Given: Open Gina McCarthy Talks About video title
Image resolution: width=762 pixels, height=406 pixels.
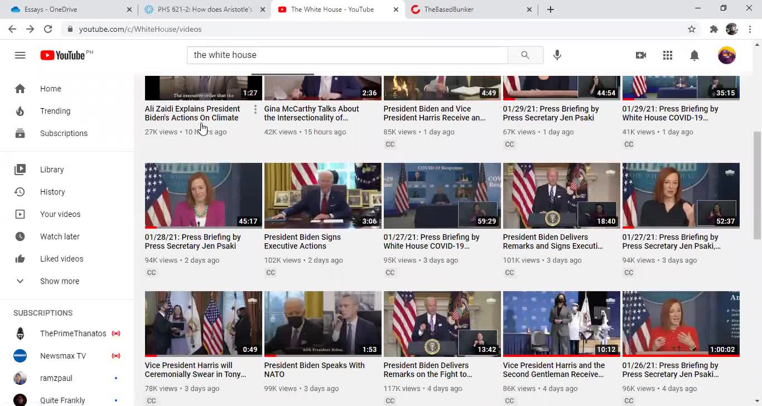Looking at the screenshot, I should (x=312, y=113).
